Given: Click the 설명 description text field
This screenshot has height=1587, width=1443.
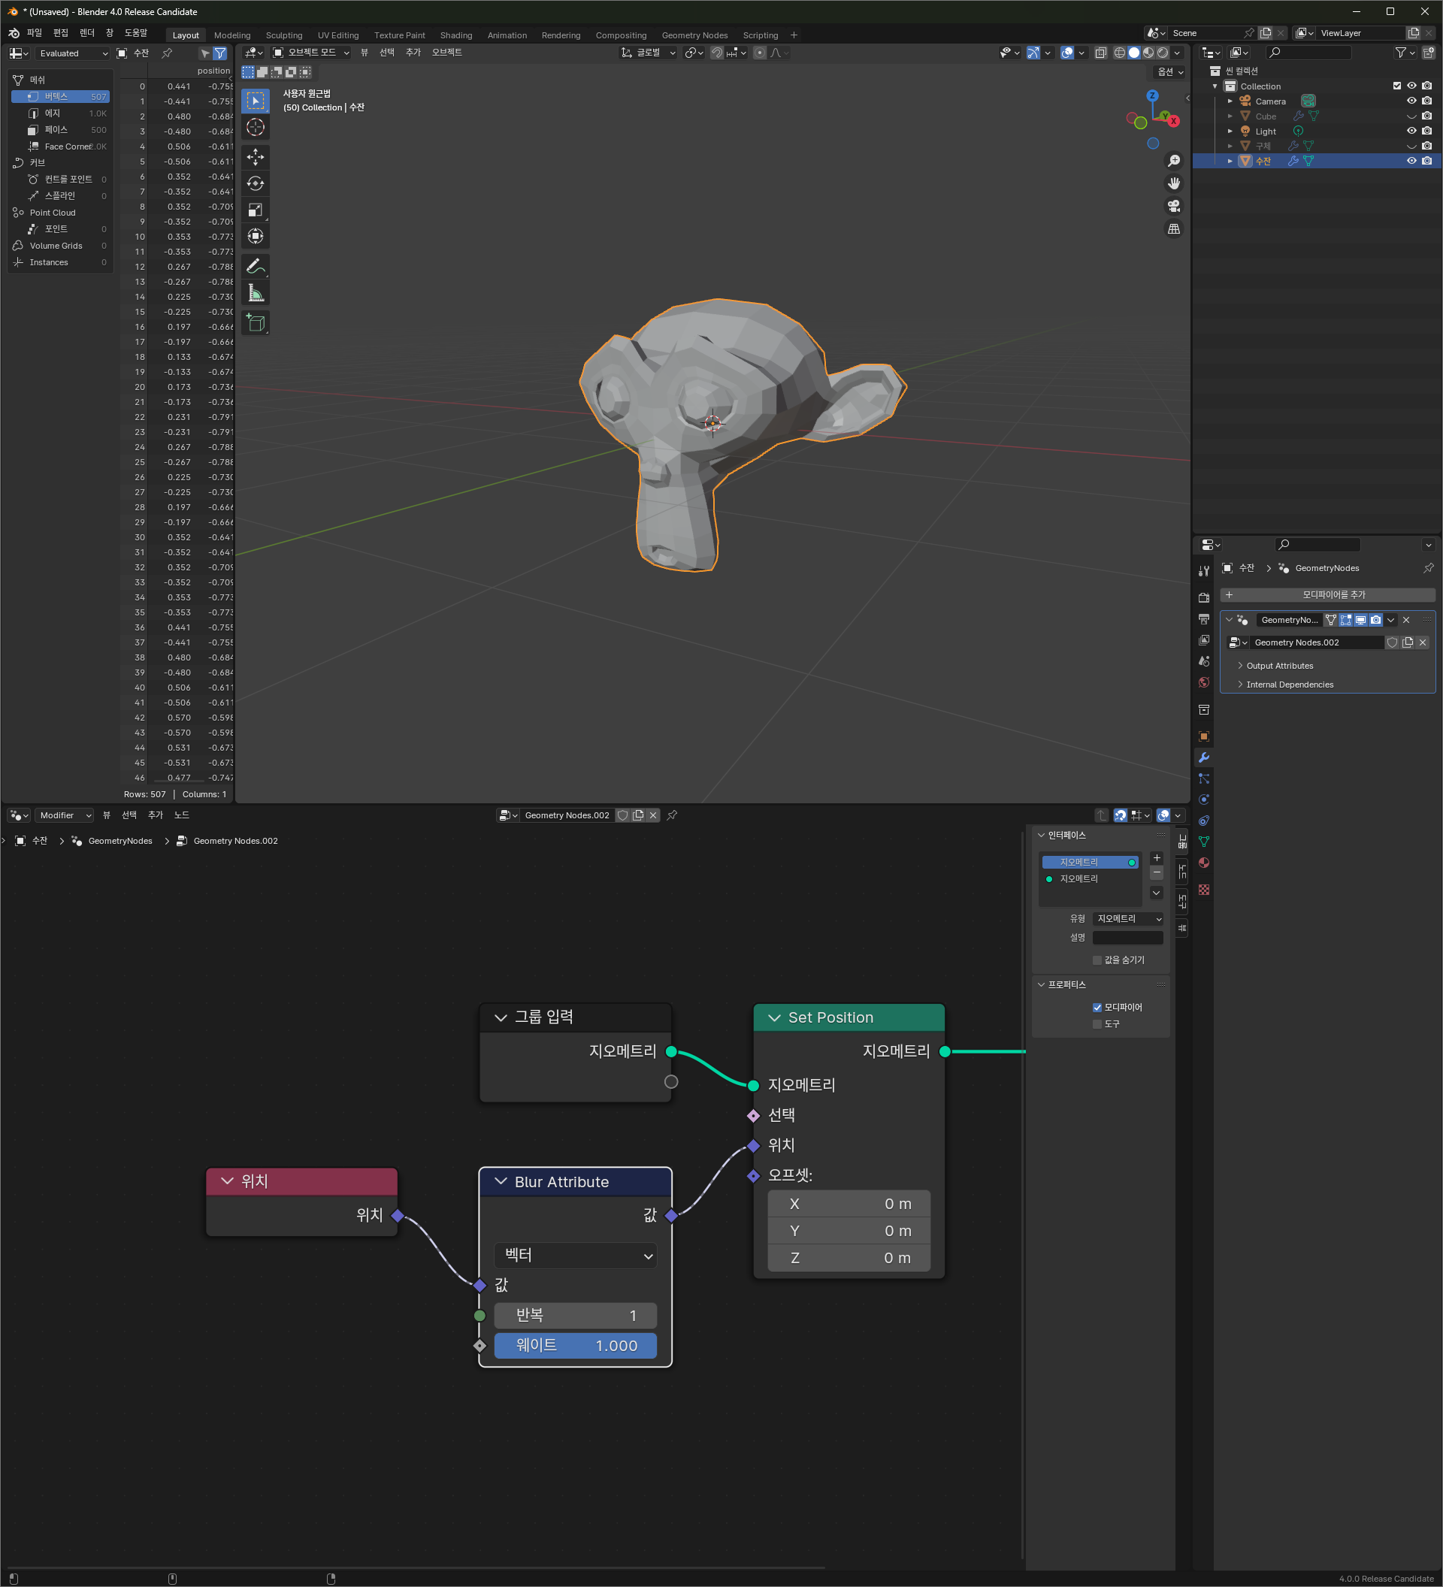Looking at the screenshot, I should (1127, 938).
